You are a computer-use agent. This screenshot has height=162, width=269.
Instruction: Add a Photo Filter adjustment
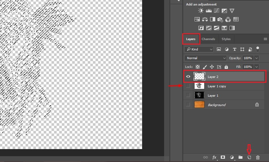220,19
